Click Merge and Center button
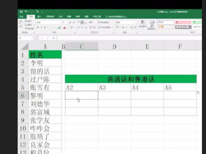 point(105,27)
